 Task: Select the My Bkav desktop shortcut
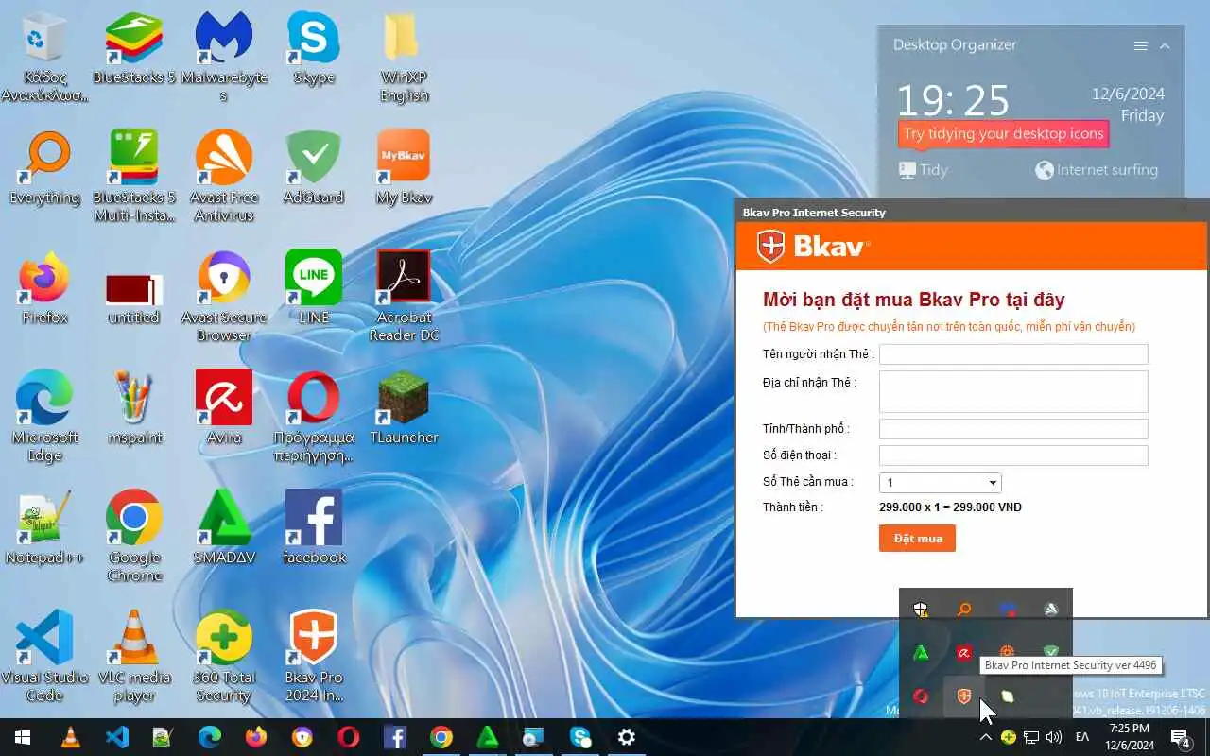(x=404, y=168)
